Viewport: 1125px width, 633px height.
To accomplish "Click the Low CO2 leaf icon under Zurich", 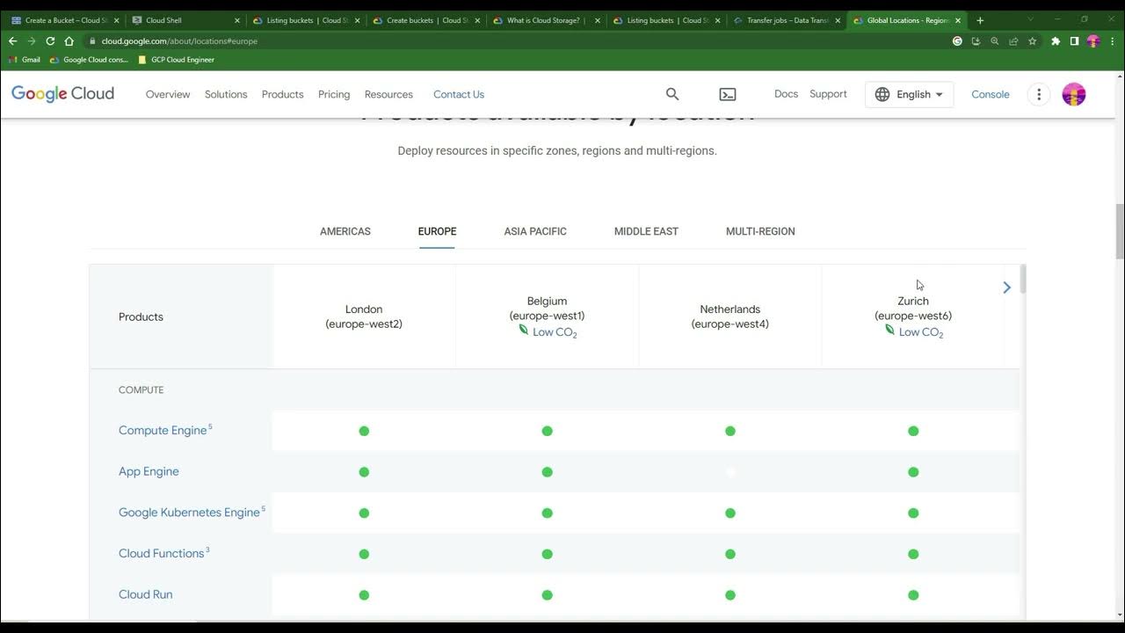I will [890, 331].
